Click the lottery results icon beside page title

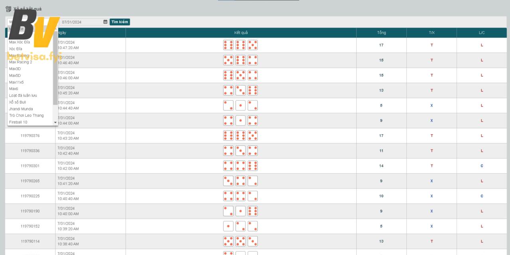pyautogui.click(x=8, y=9)
